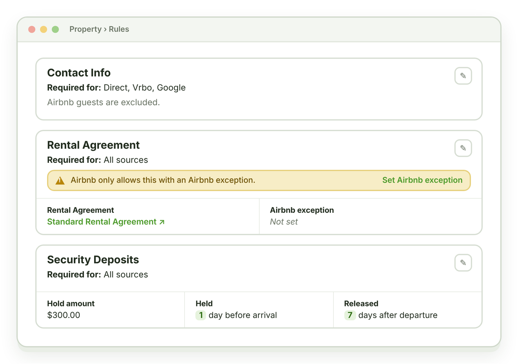Minimize the window with the yellow button
This screenshot has height=364, width=518.
click(x=43, y=29)
